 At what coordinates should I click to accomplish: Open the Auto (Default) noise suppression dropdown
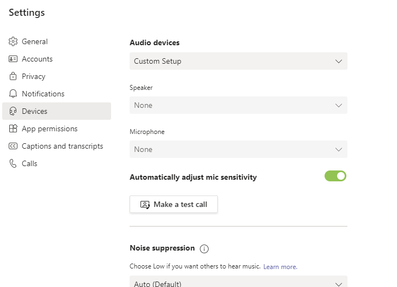tap(238, 282)
